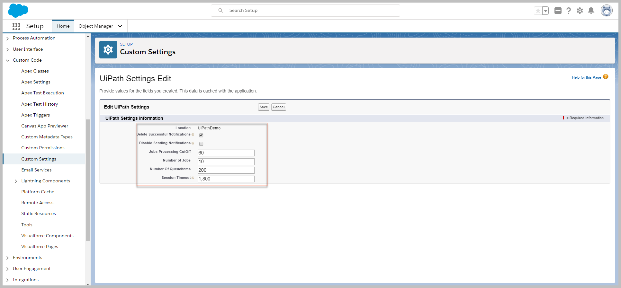Open Custom Metadata Types in sidebar
The height and width of the screenshot is (288, 621).
click(x=47, y=137)
